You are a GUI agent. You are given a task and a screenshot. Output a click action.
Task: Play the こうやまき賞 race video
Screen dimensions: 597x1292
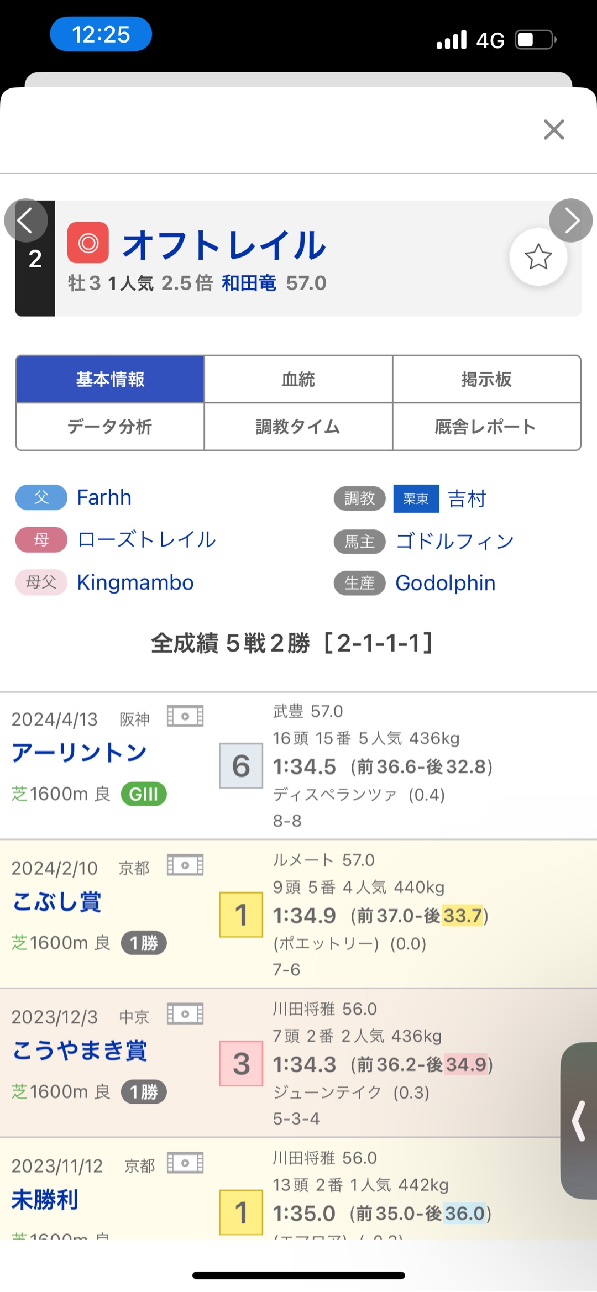[185, 1014]
